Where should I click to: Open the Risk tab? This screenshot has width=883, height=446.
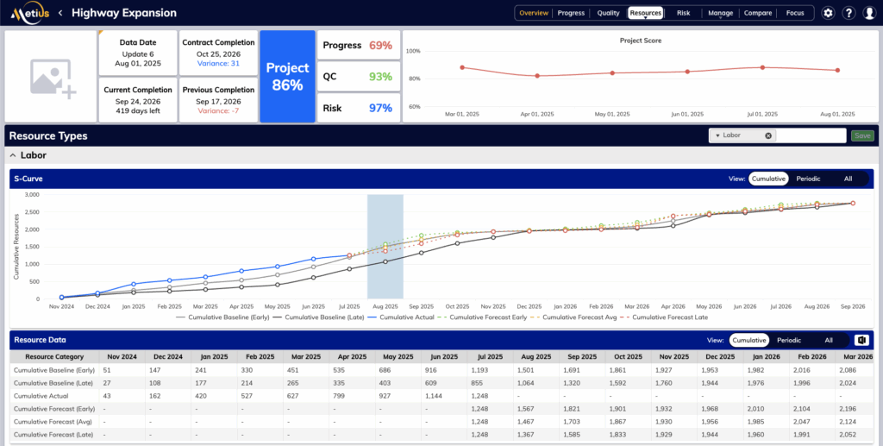683,13
